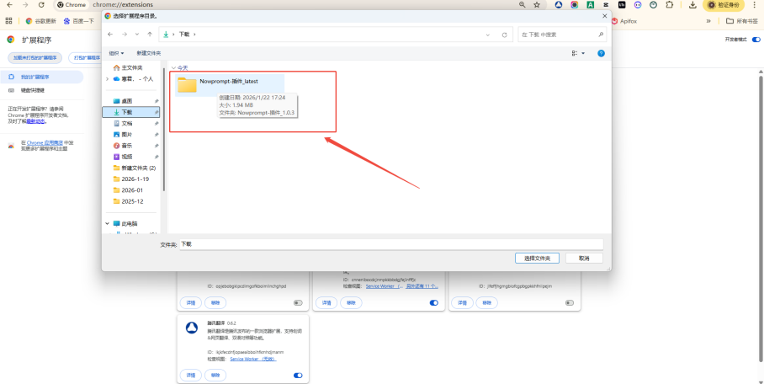Click the 选择文件夹 button

[537, 258]
